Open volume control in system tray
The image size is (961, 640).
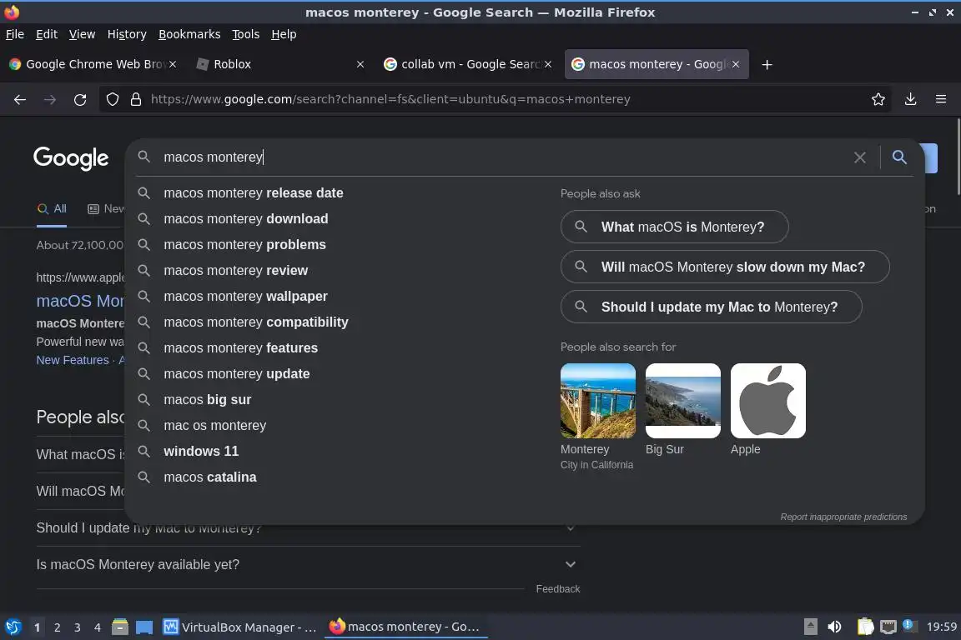point(834,627)
